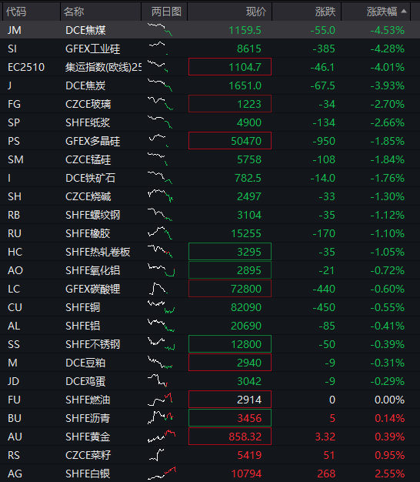The height and width of the screenshot is (482, 420).
Task: Open the CZCE菜籽 mini trend chart
Action: coord(157,454)
